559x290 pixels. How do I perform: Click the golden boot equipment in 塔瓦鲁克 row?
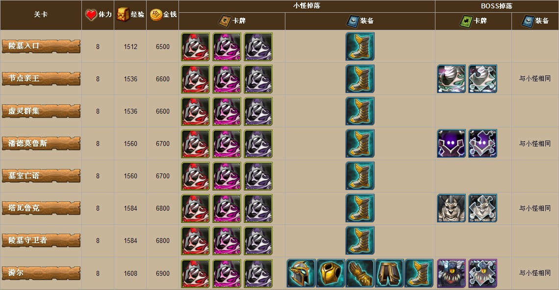360,208
